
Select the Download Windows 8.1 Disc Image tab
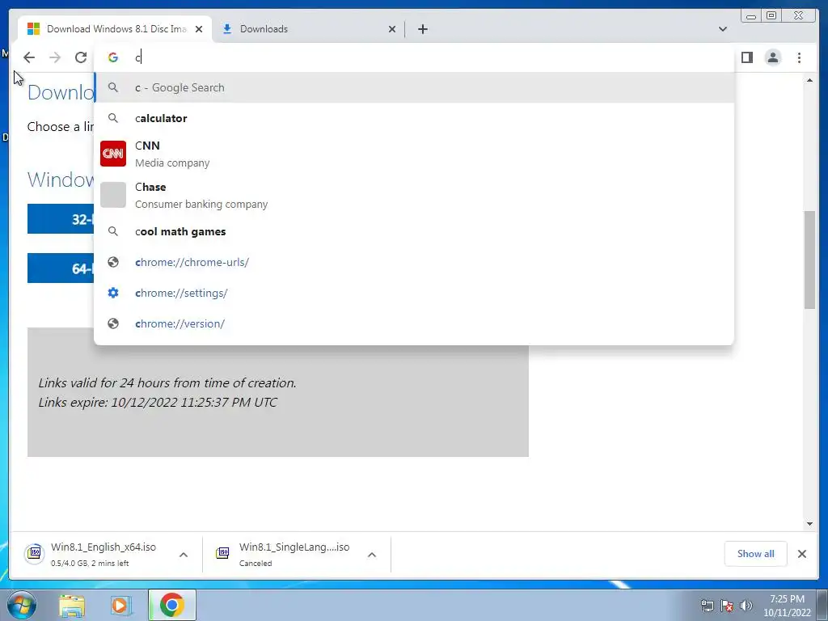115,29
